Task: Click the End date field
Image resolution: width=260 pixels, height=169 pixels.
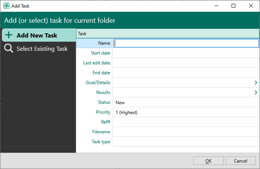Action: (x=185, y=73)
